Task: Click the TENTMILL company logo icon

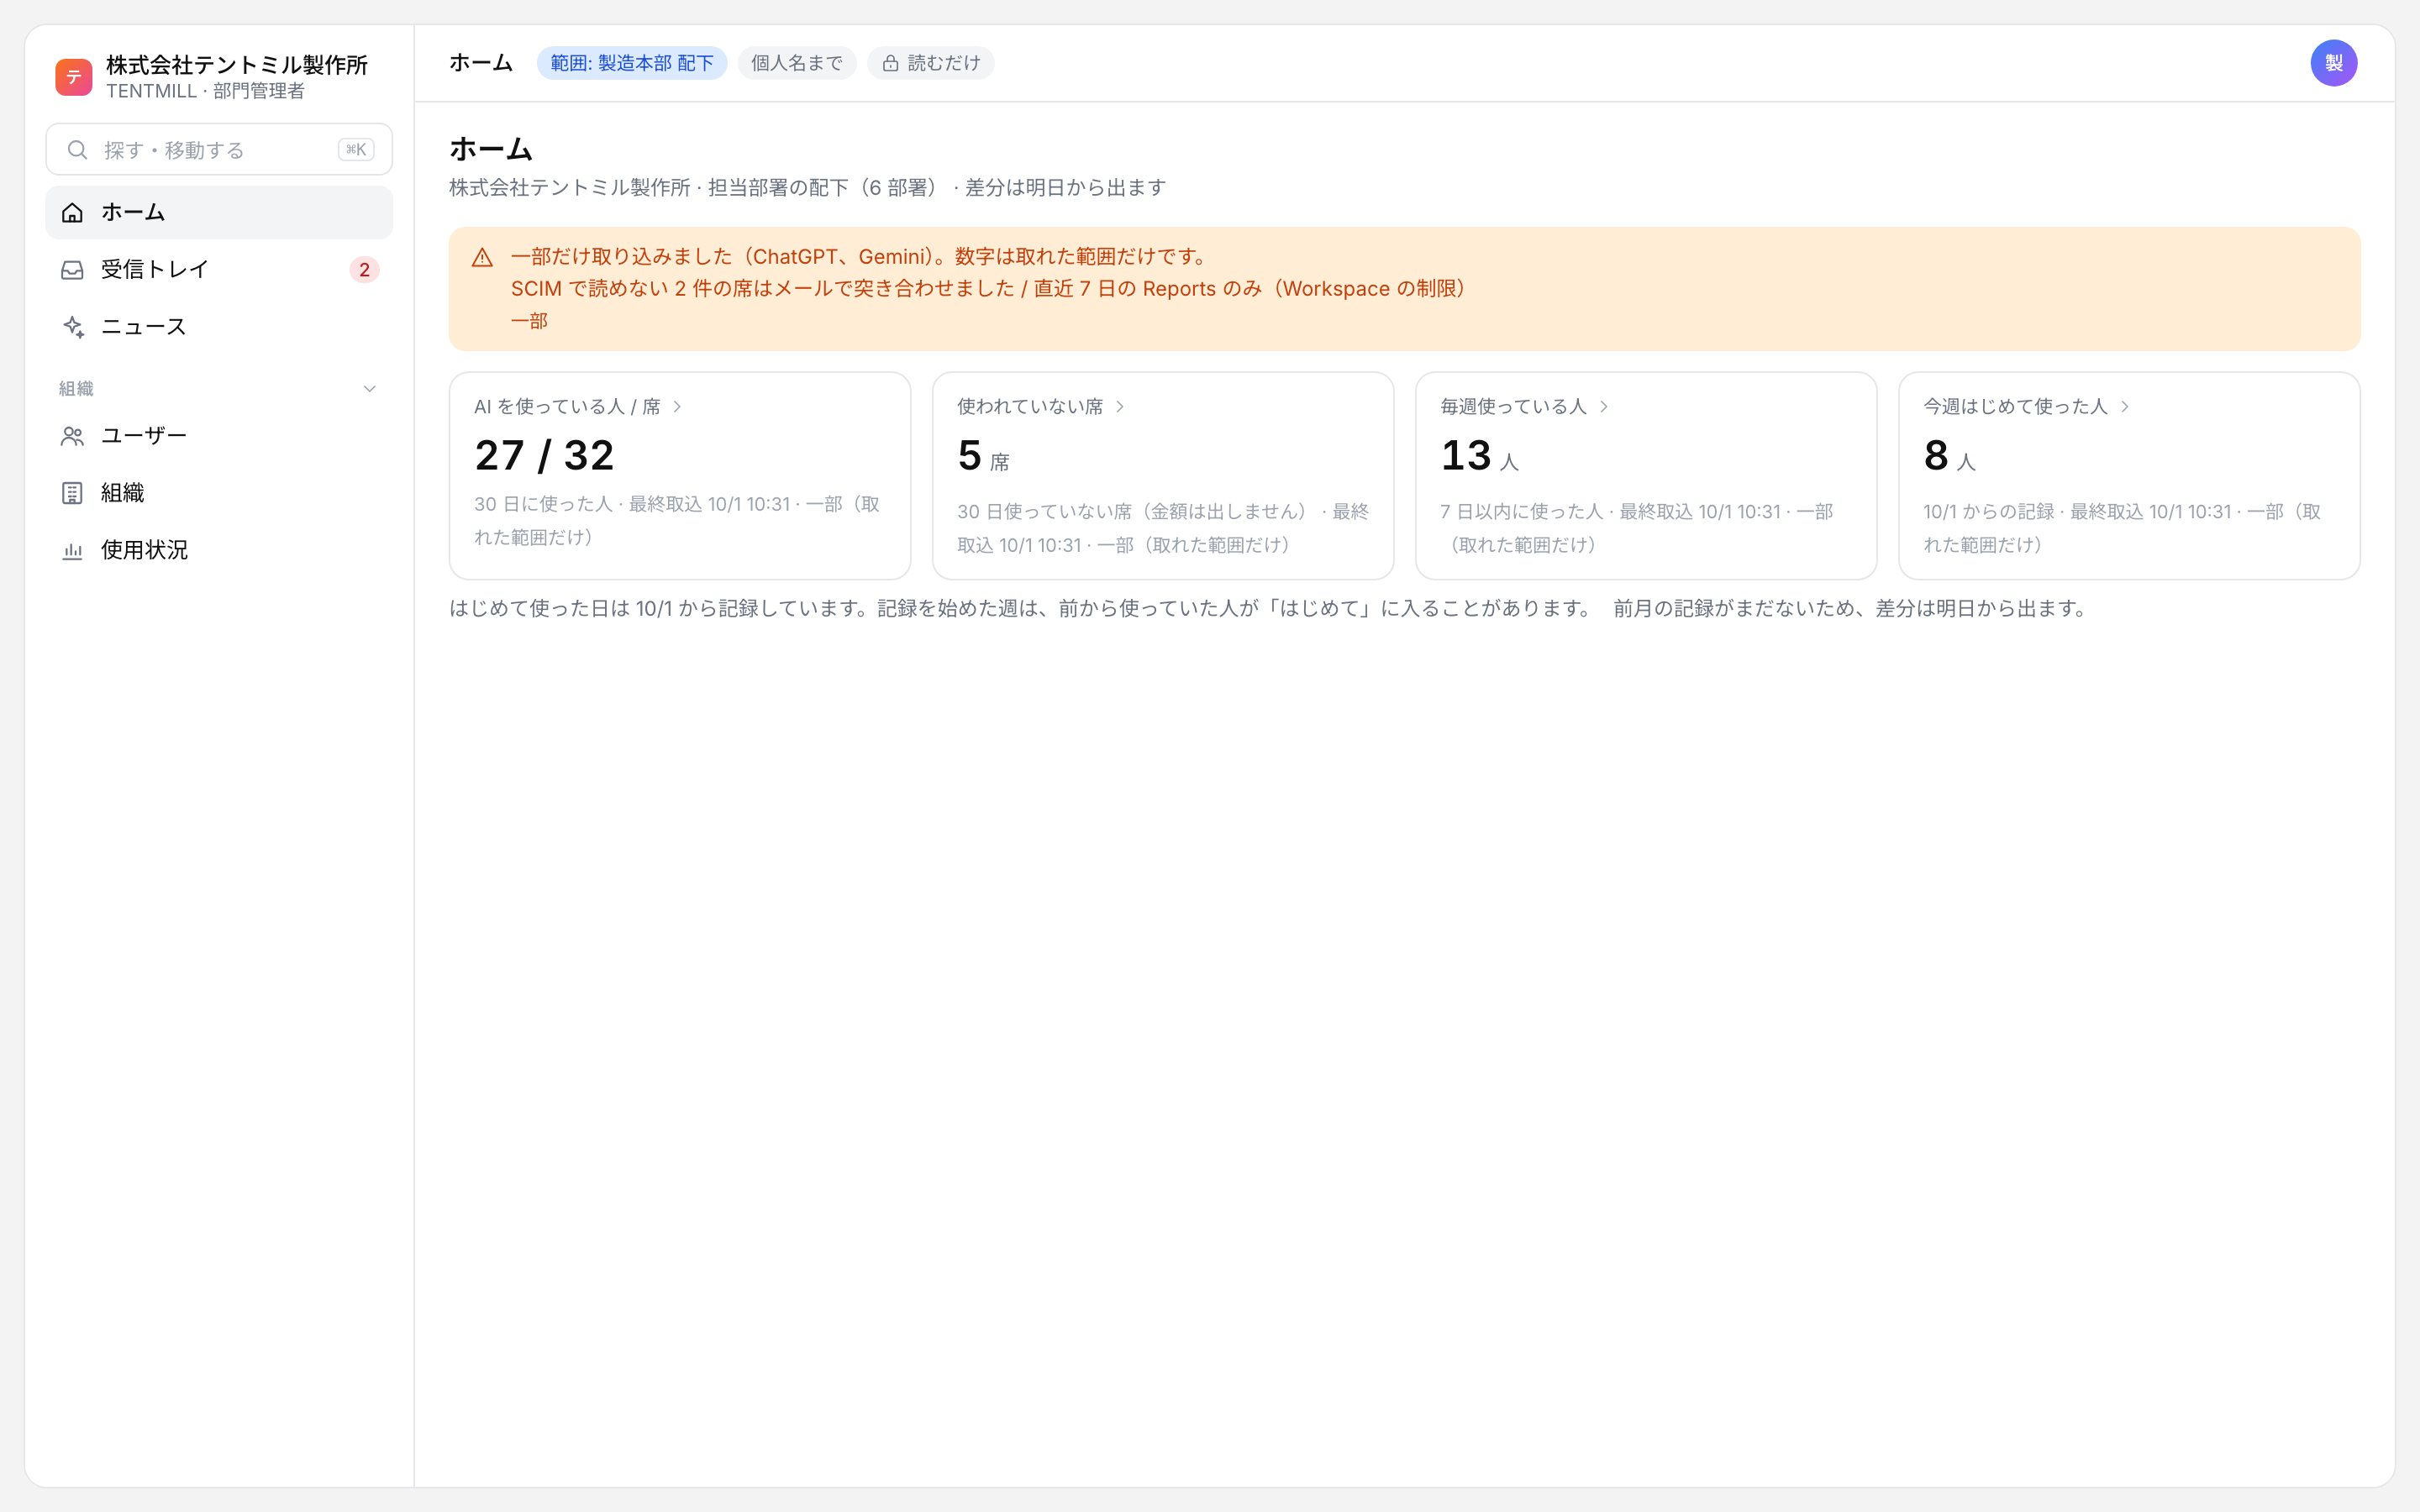Action: (74, 77)
